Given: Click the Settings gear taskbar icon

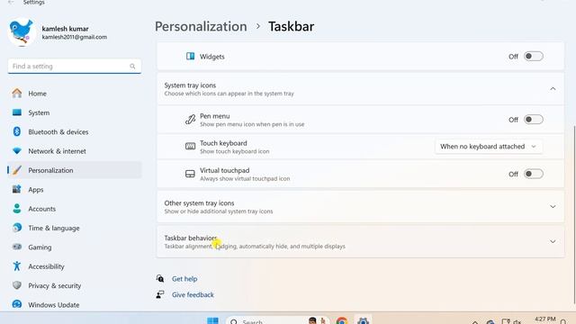Looking at the screenshot, I should tap(363, 320).
